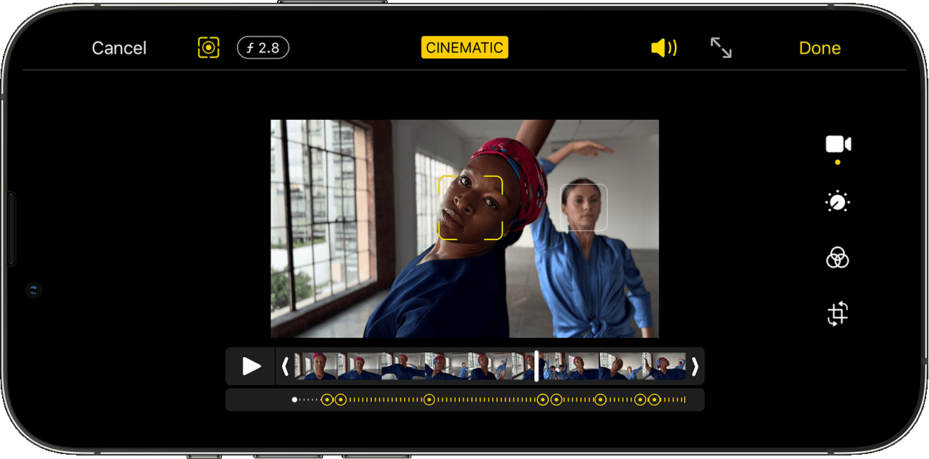The width and height of the screenshot is (929, 459).
Task: Expand video to fullscreen view
Action: click(720, 47)
